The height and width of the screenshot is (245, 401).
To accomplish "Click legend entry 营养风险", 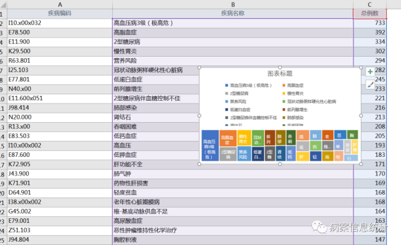I will pyautogui.click(x=236, y=101).
